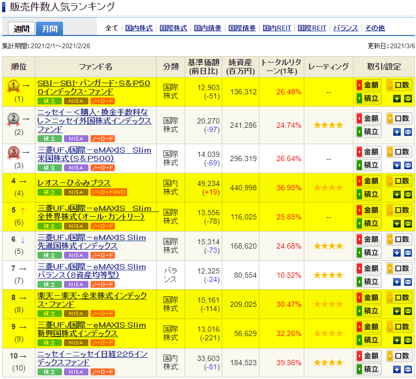416x379 pixels.
Task: Click the plus icon in SBI S&P500 row
Action: point(396,99)
